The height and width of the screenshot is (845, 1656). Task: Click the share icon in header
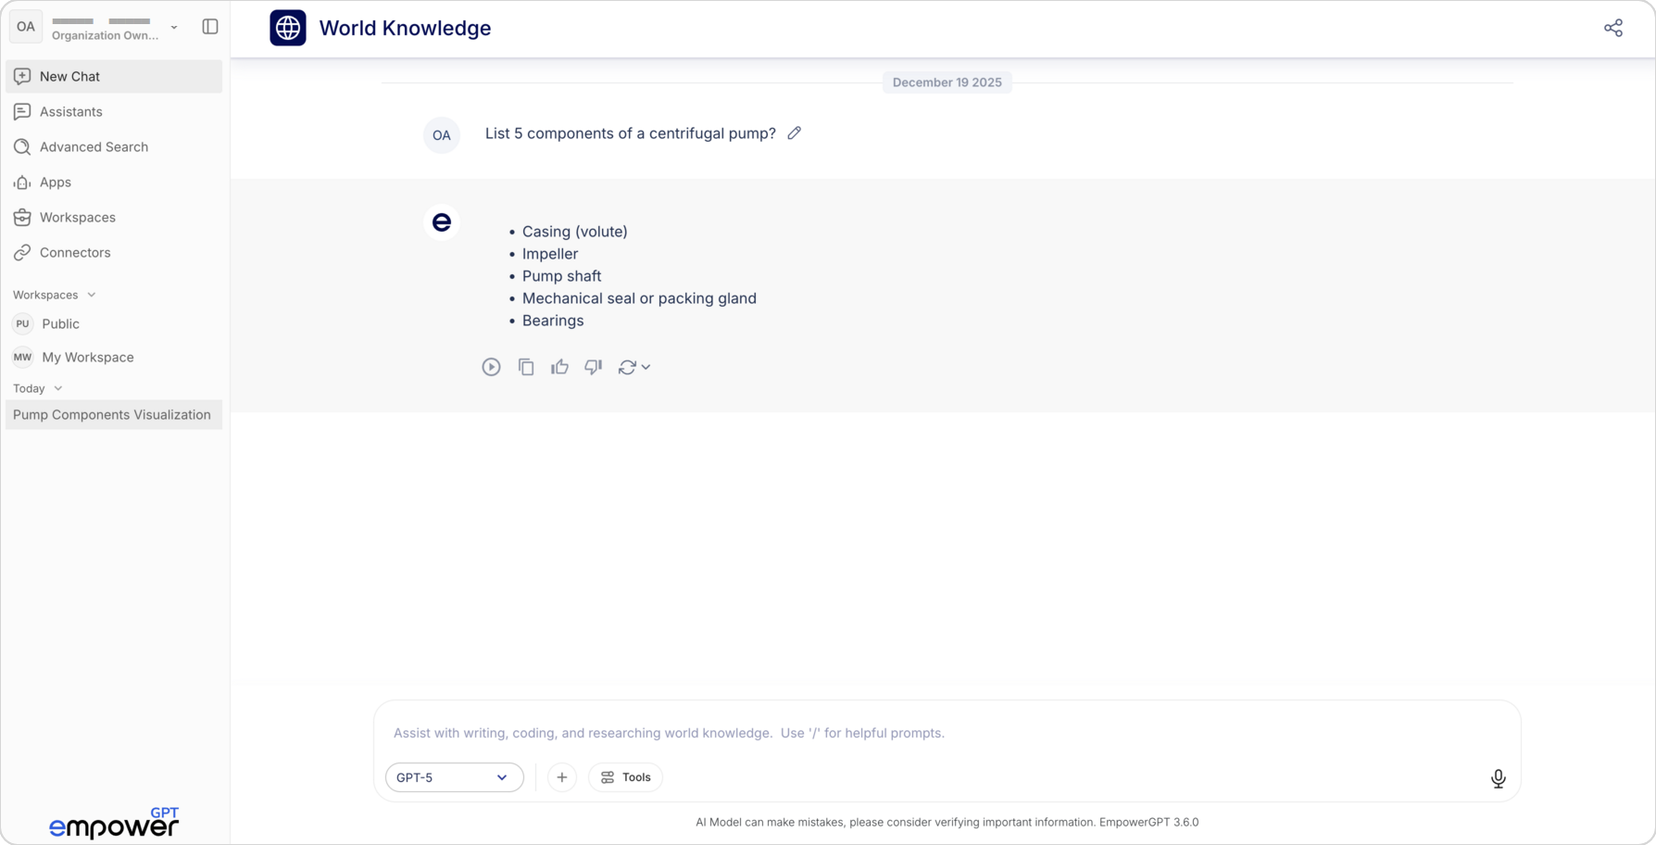1612,28
